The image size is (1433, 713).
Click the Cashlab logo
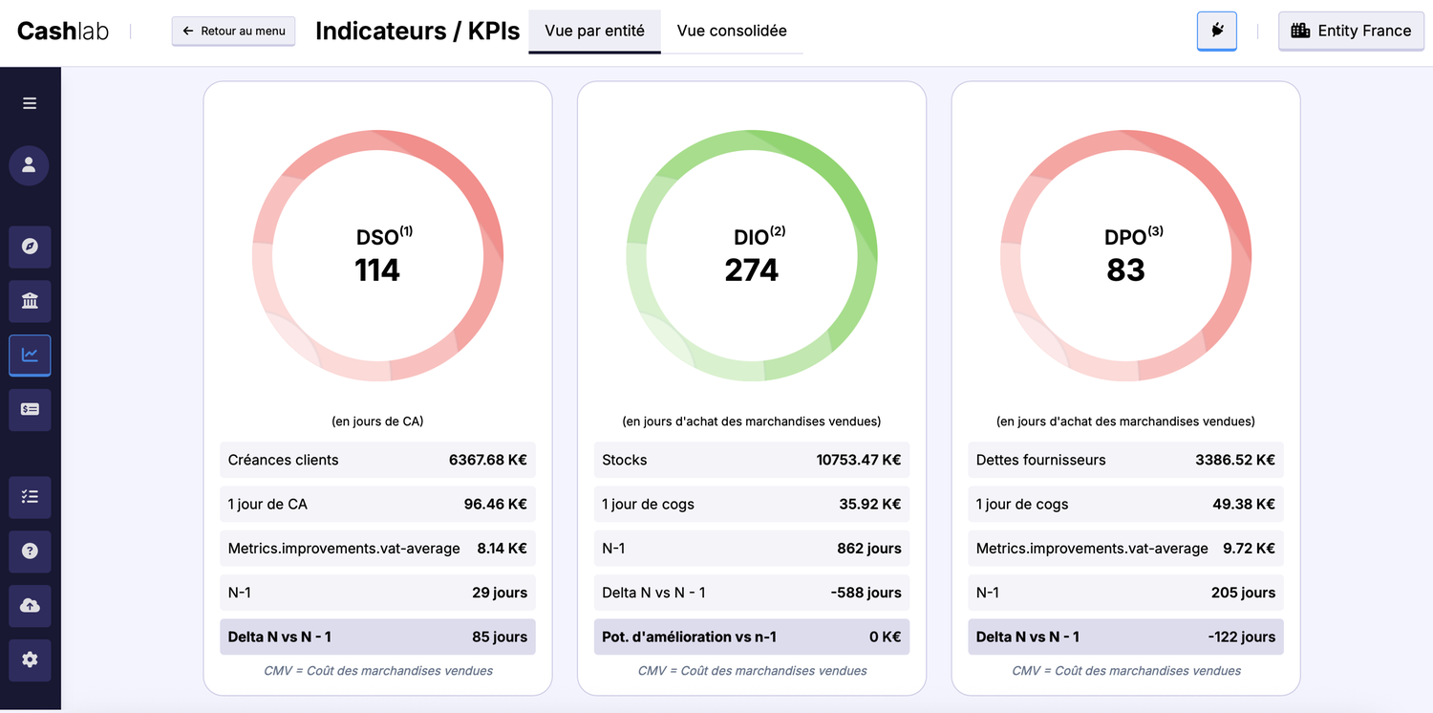coord(62,30)
